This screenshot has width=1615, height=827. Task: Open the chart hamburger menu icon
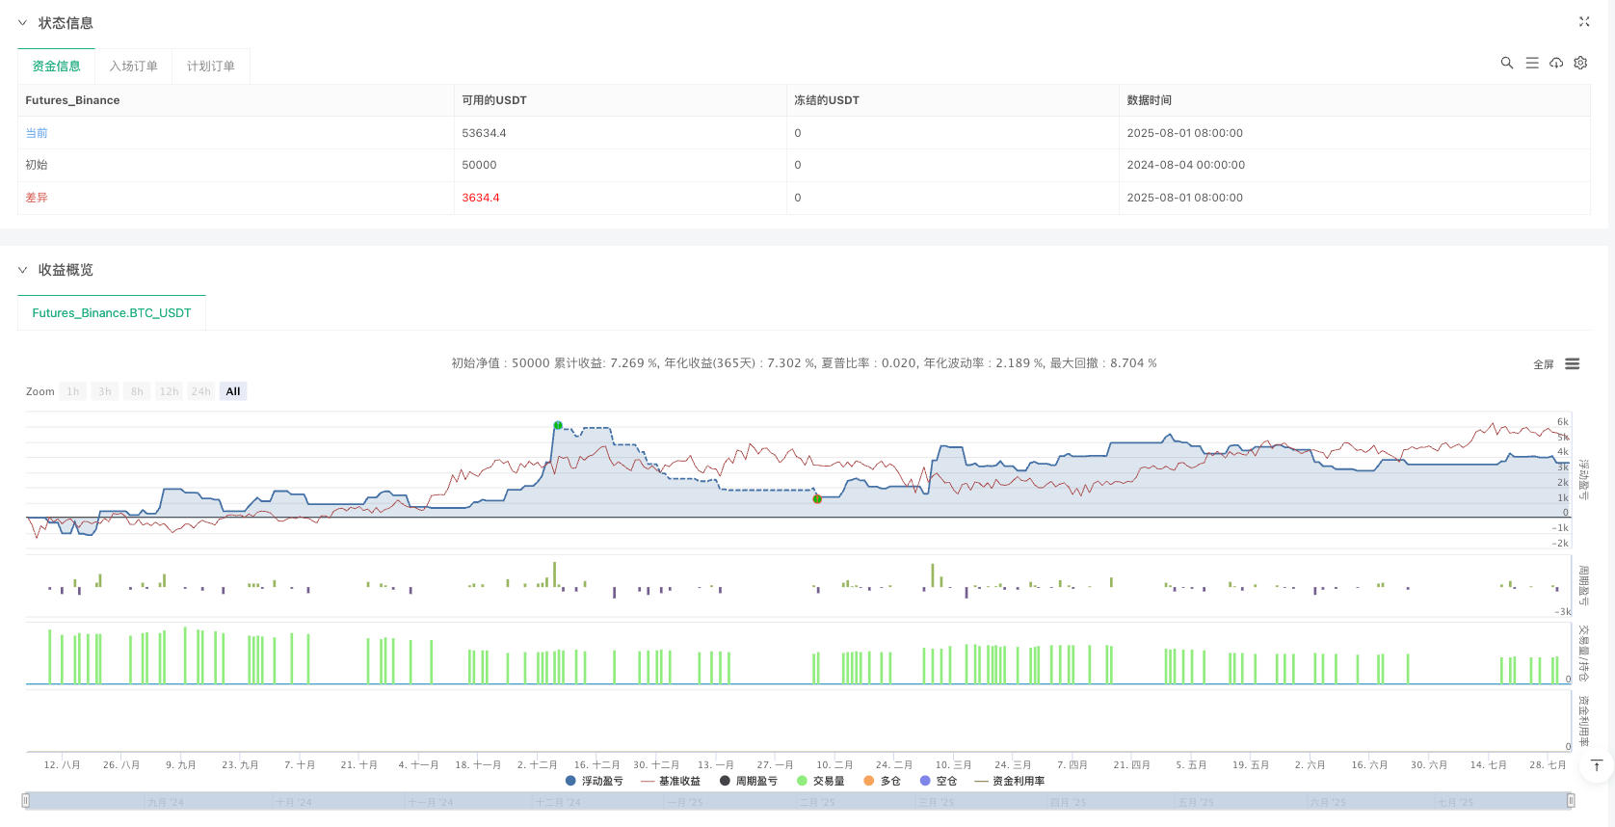1573,363
